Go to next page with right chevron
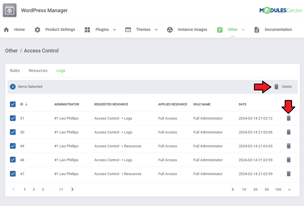The width and height of the screenshot is (304, 206). (72, 189)
